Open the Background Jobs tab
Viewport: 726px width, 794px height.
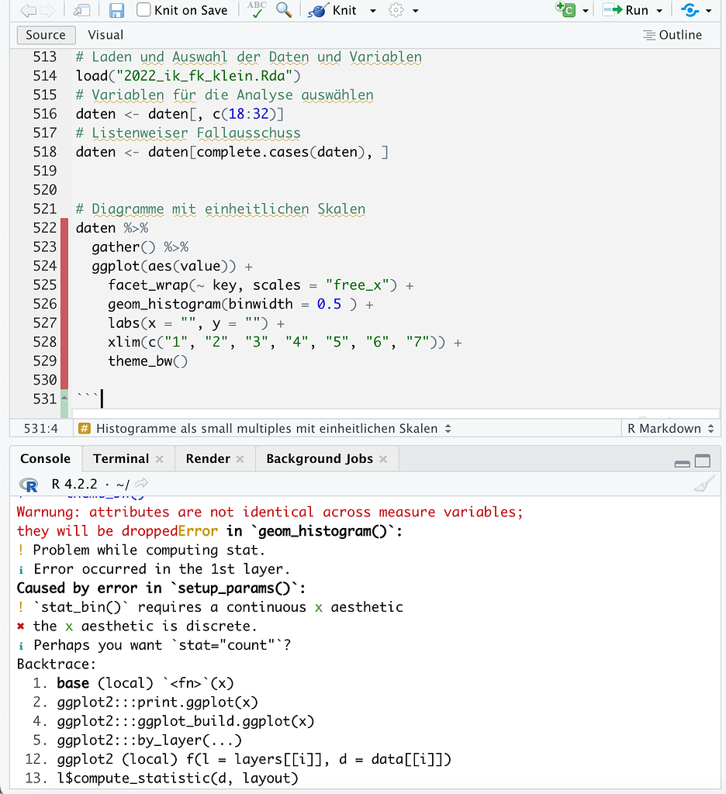pos(320,458)
